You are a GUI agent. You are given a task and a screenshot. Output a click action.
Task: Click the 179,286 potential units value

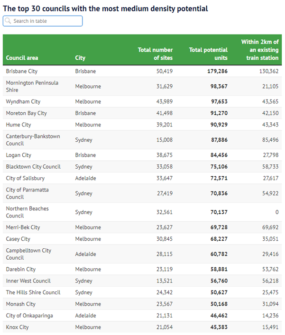point(218,71)
